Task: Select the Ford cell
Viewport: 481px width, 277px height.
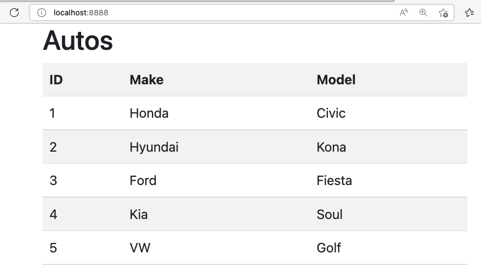Action: point(143,181)
